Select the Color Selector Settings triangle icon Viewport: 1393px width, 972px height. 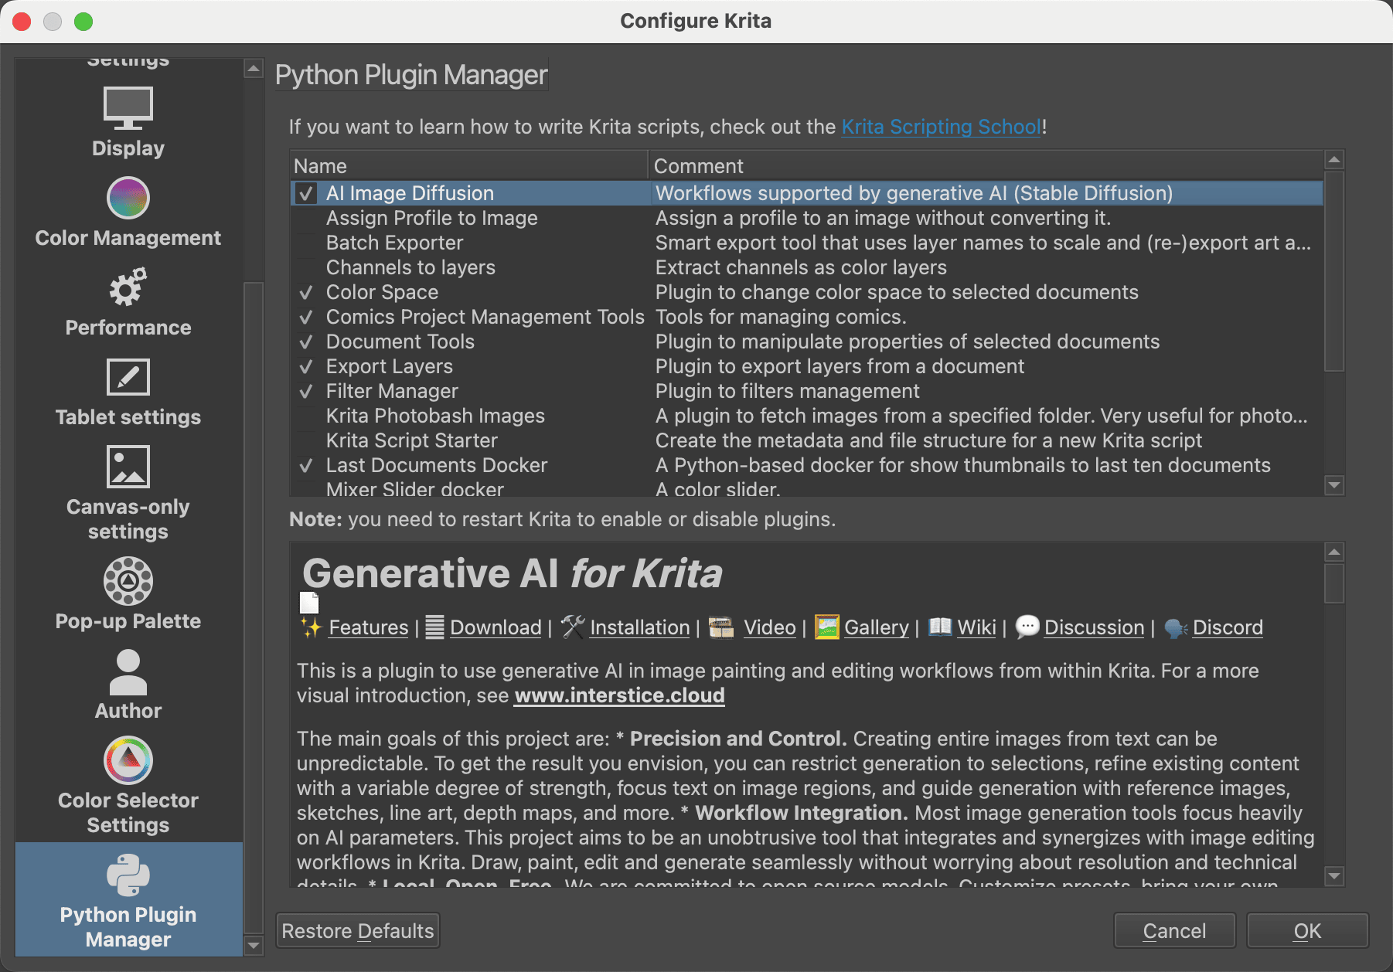128,760
